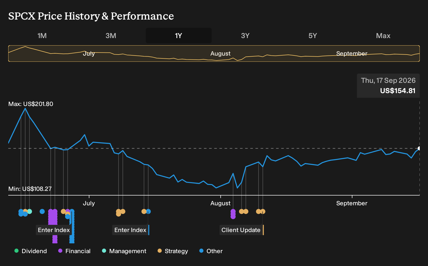Click the August label on the chart axis
The image size is (428, 266).
click(x=220, y=203)
